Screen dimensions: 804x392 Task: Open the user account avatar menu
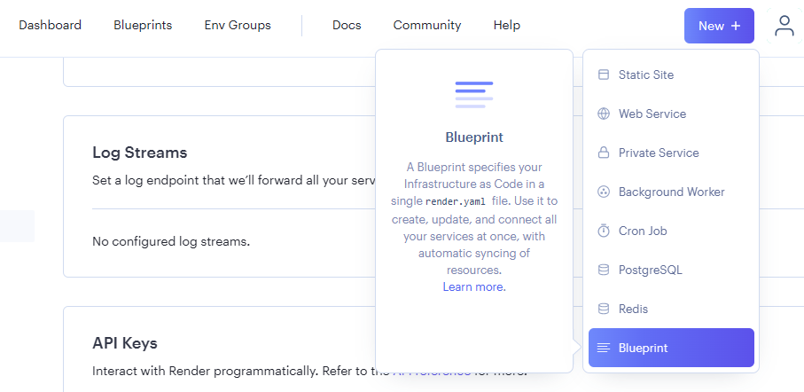[784, 26]
